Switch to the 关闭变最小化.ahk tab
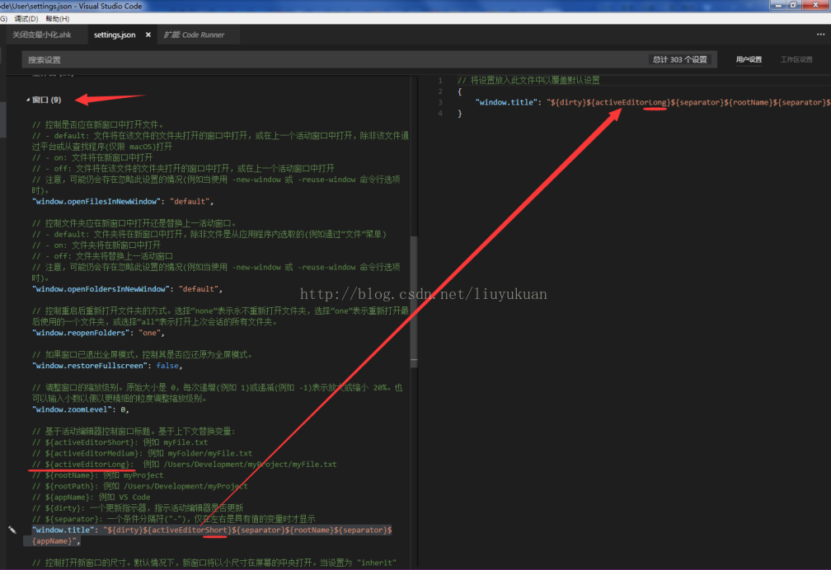Image resolution: width=831 pixels, height=570 pixels. pyautogui.click(x=42, y=35)
